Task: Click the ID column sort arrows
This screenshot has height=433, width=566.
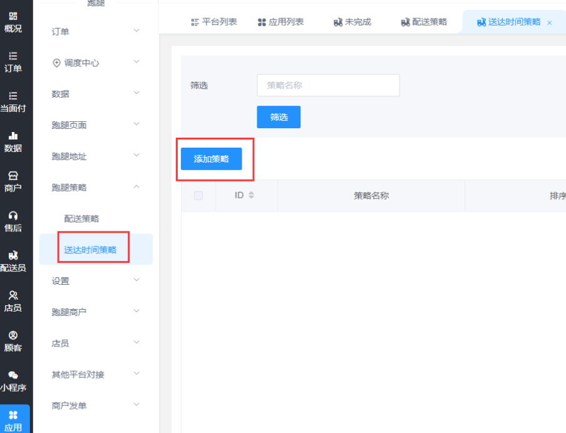Action: [251, 195]
